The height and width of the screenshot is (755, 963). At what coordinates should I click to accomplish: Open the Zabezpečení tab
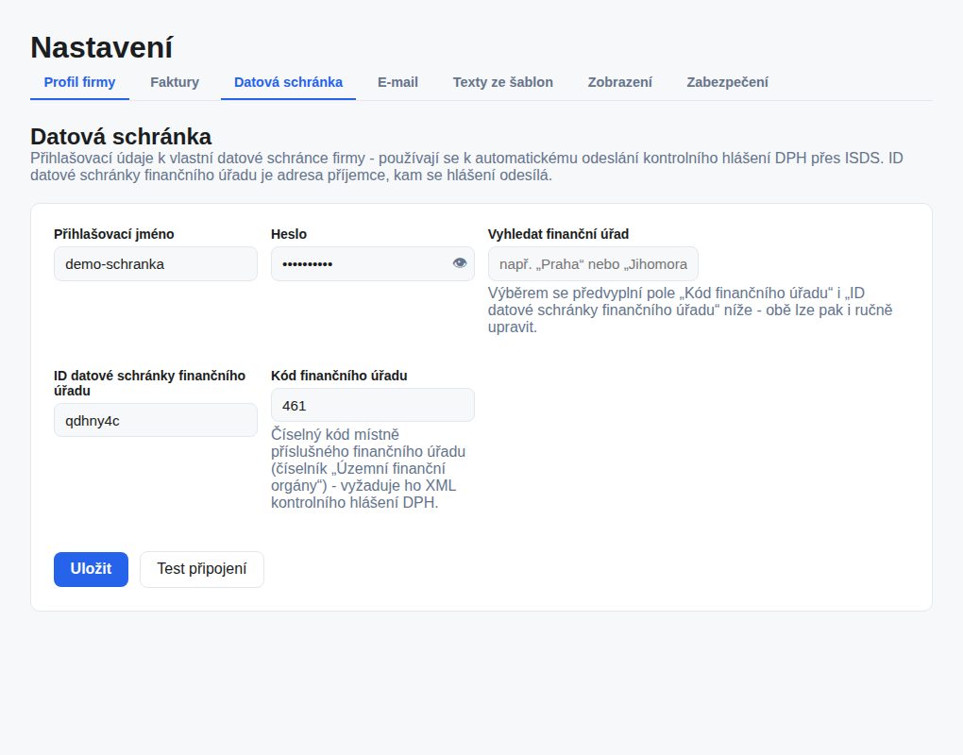[x=727, y=82]
